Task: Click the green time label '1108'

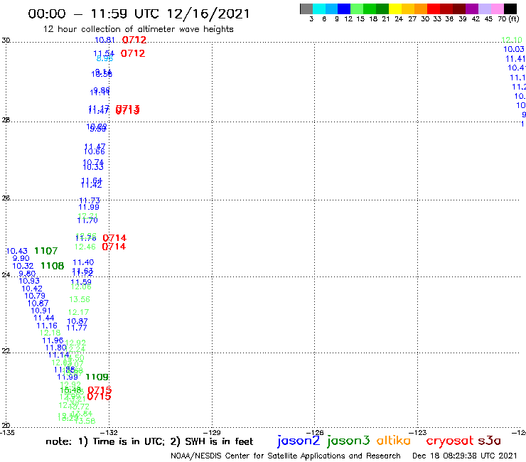Action: click(53, 266)
